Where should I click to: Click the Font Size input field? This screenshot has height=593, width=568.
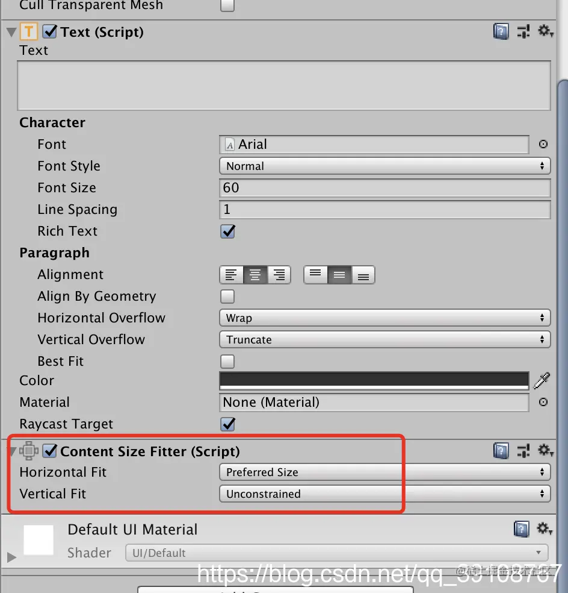[384, 187]
